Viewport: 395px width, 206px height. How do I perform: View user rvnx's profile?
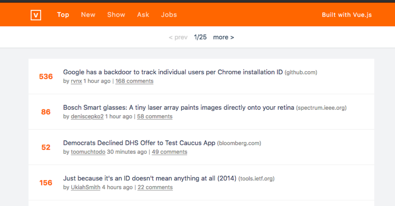pyautogui.click(x=76, y=81)
